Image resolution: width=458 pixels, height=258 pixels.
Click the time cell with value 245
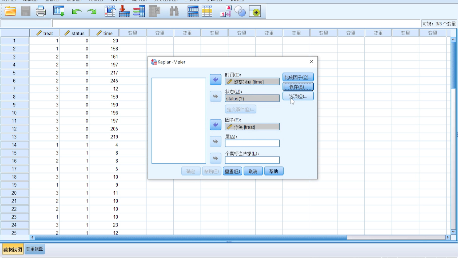pos(104,81)
